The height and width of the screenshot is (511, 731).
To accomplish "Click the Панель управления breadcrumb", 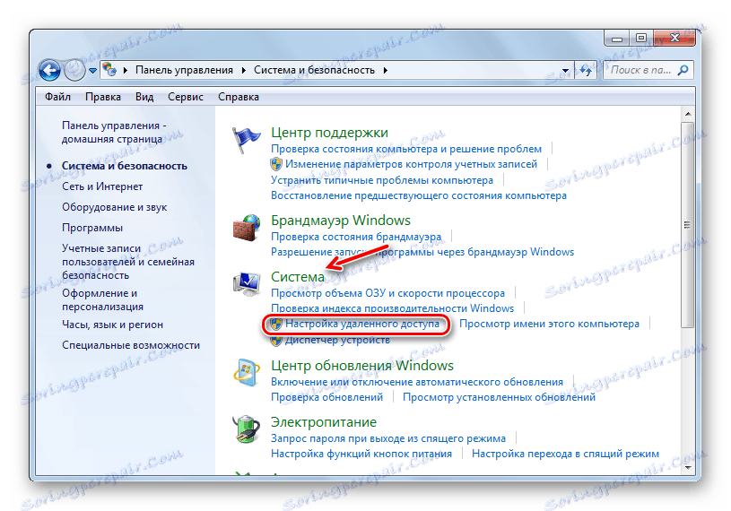I will [184, 70].
